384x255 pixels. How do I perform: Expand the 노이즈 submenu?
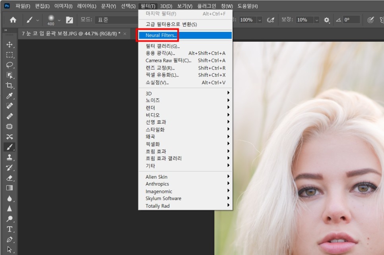(185, 100)
